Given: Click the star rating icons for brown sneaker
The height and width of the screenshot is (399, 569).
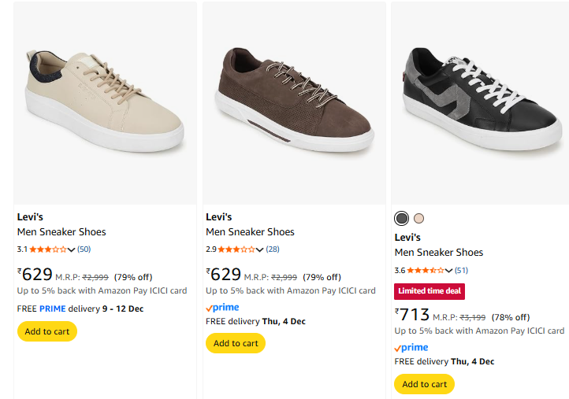Looking at the screenshot, I should (x=236, y=249).
